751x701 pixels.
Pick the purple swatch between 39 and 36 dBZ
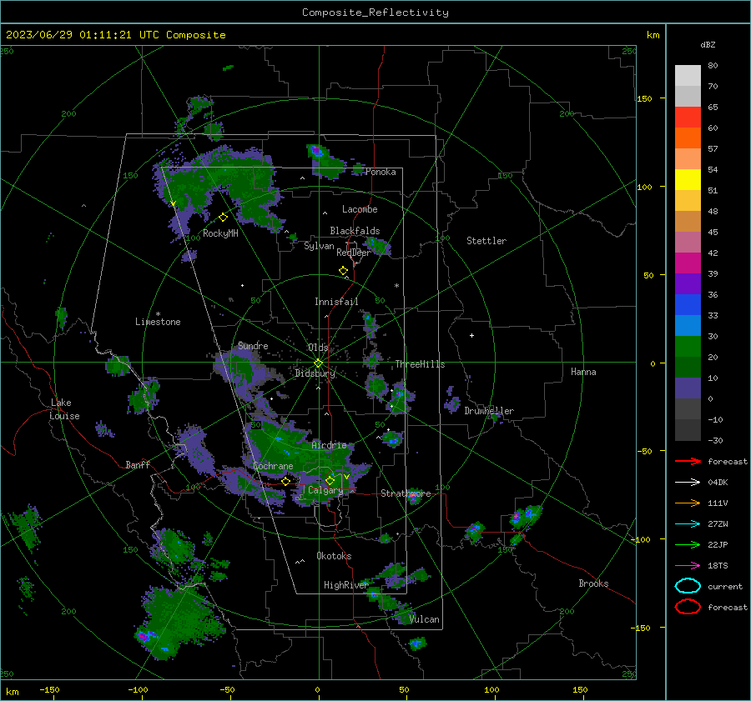[688, 283]
